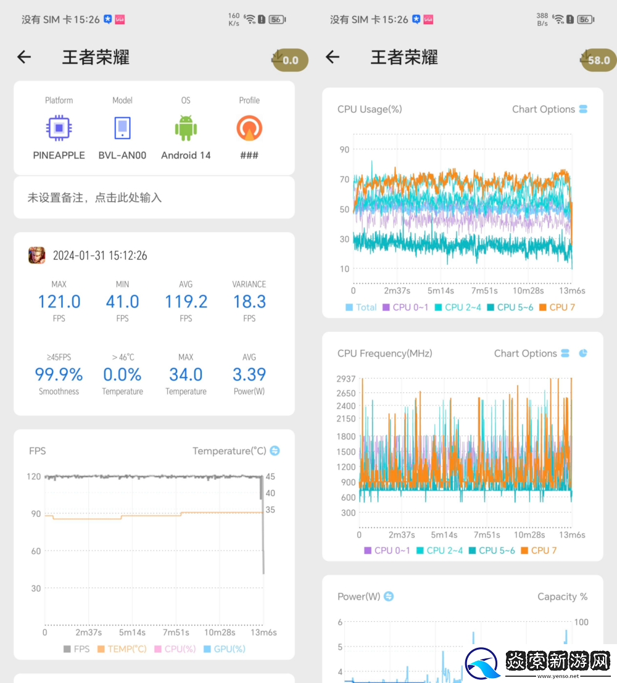Tap the game icon beside 2024-01-31 date
Image resolution: width=617 pixels, height=683 pixels.
pyautogui.click(x=37, y=255)
